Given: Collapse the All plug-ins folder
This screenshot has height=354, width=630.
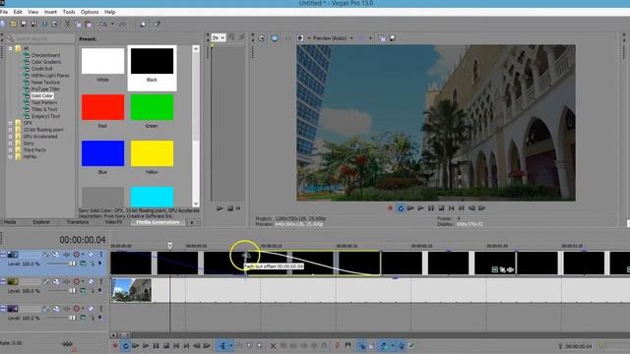Looking at the screenshot, I should [11, 48].
